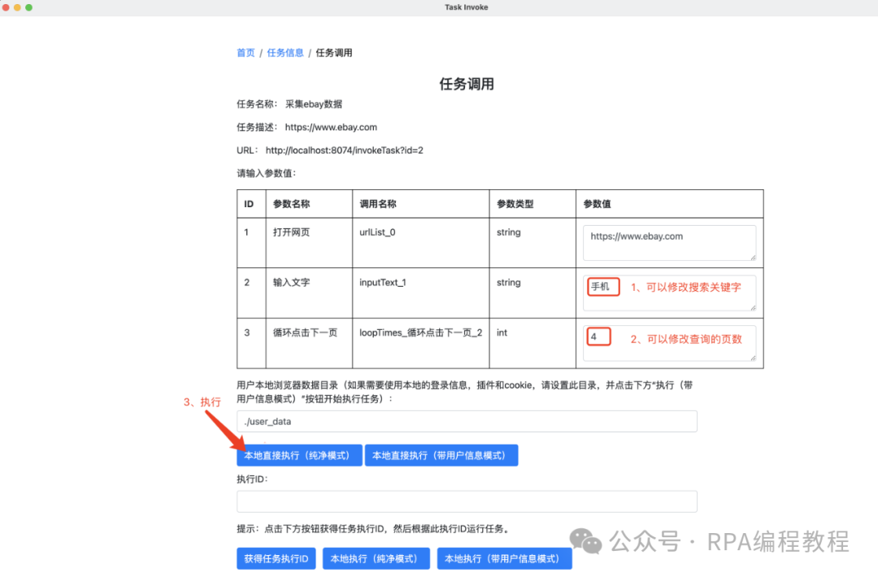878x577 pixels.
Task: Open the 任务信息 breadcrumb link
Action: point(285,53)
